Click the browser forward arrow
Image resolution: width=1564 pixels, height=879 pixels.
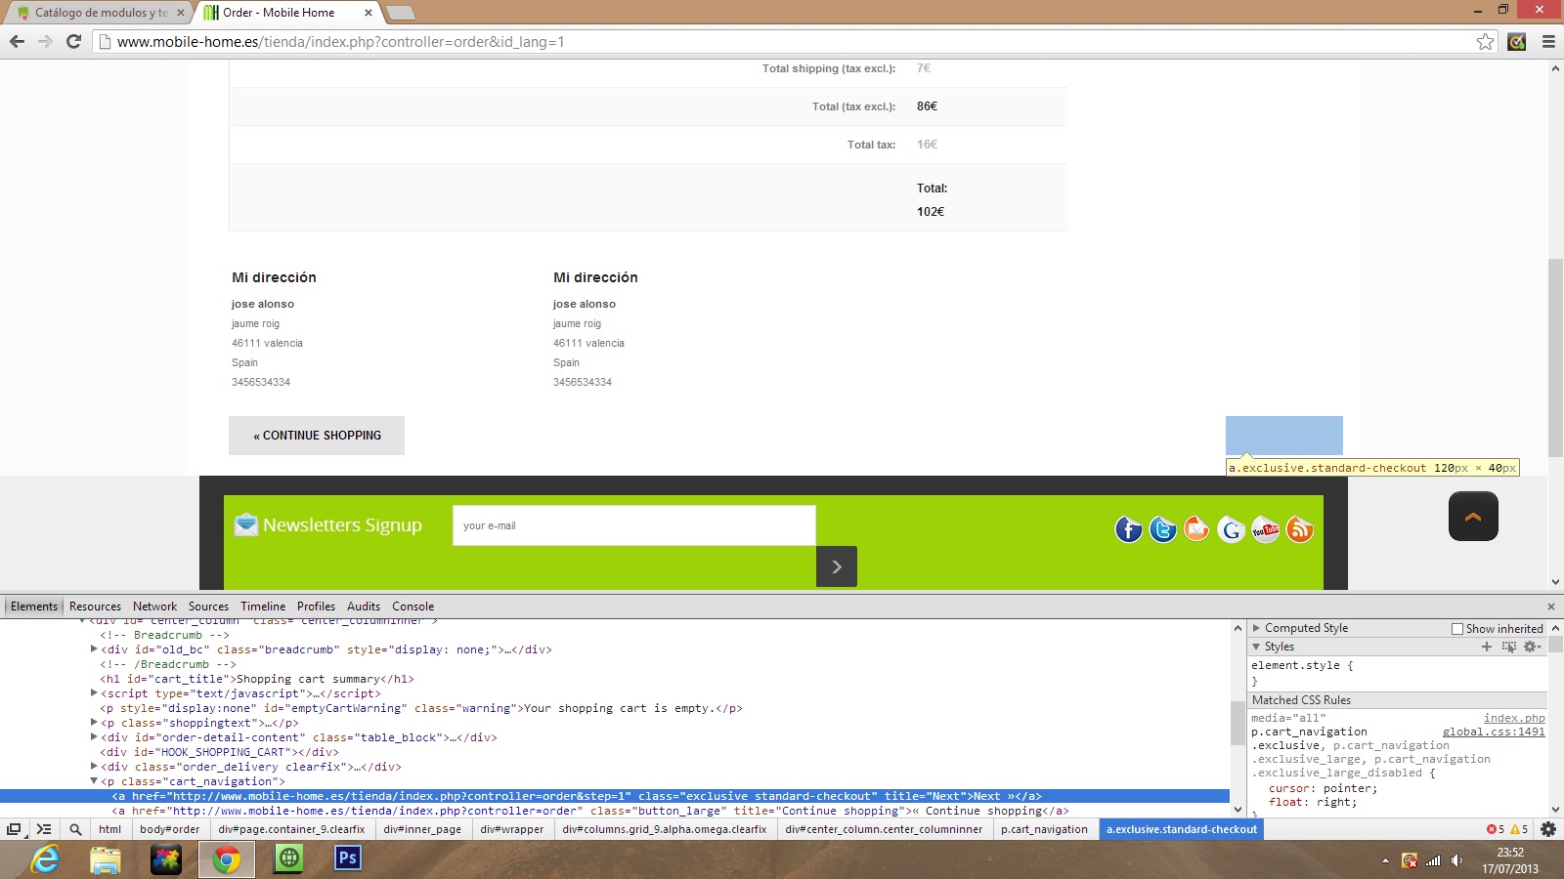pos(45,41)
